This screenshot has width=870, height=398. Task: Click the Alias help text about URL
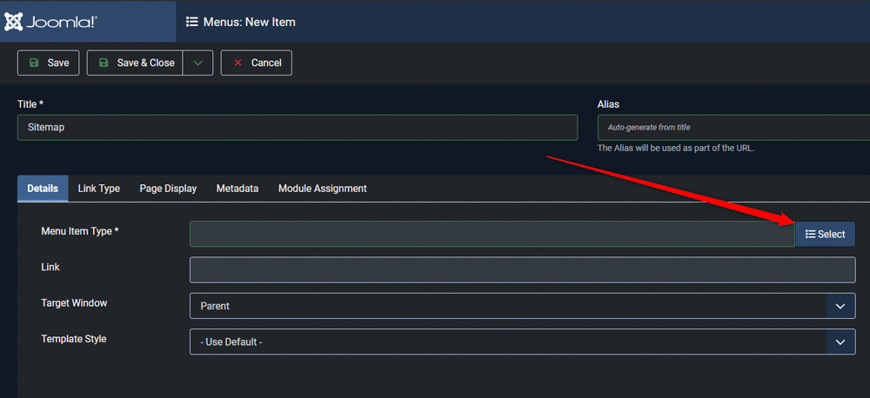tap(676, 149)
